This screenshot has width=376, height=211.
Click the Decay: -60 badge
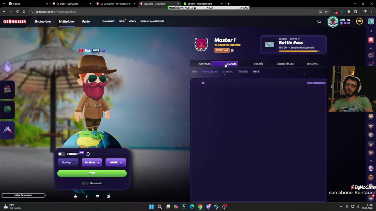coord(222,50)
